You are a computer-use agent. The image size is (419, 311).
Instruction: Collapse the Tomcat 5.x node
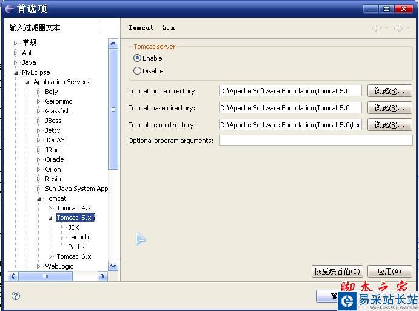click(x=51, y=218)
